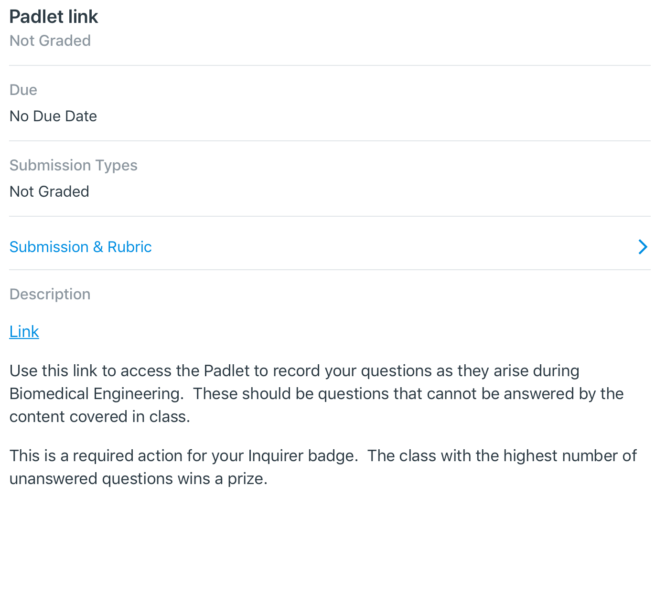Click the word 'Submission' in blue row
The height and width of the screenshot is (602, 666).
(49, 247)
